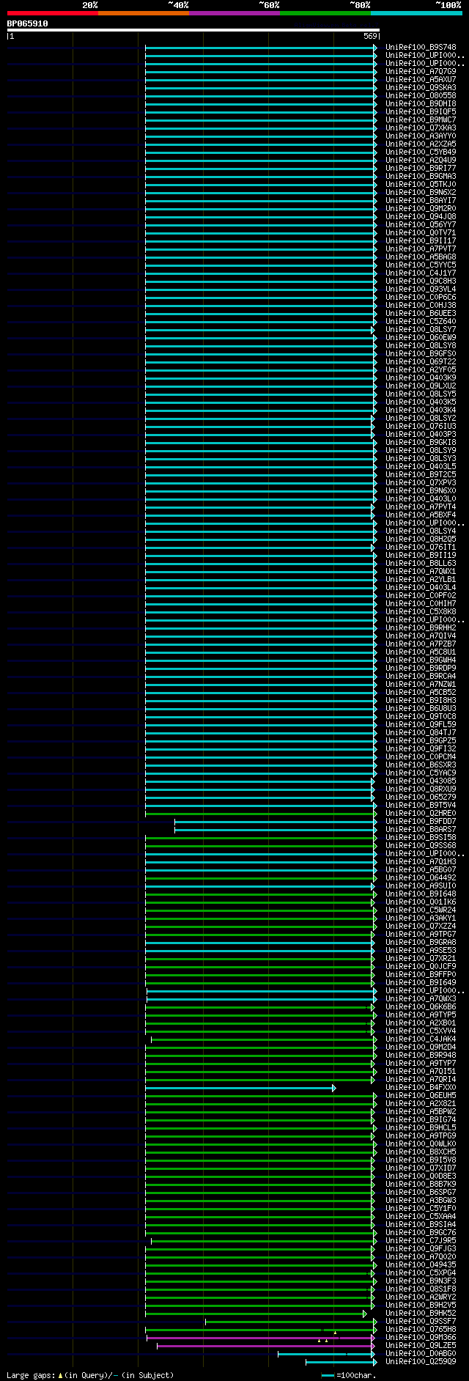Screen dimensions: 469x1381
Task: Click the green ~80% legend color bar
Action: tap(325, 13)
